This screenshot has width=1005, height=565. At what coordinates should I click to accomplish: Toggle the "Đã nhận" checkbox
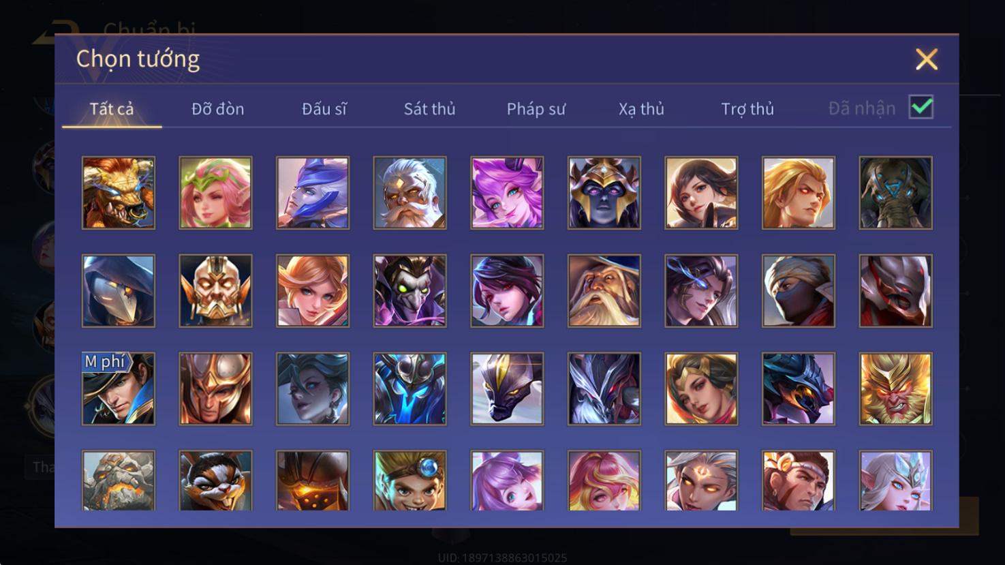[921, 107]
